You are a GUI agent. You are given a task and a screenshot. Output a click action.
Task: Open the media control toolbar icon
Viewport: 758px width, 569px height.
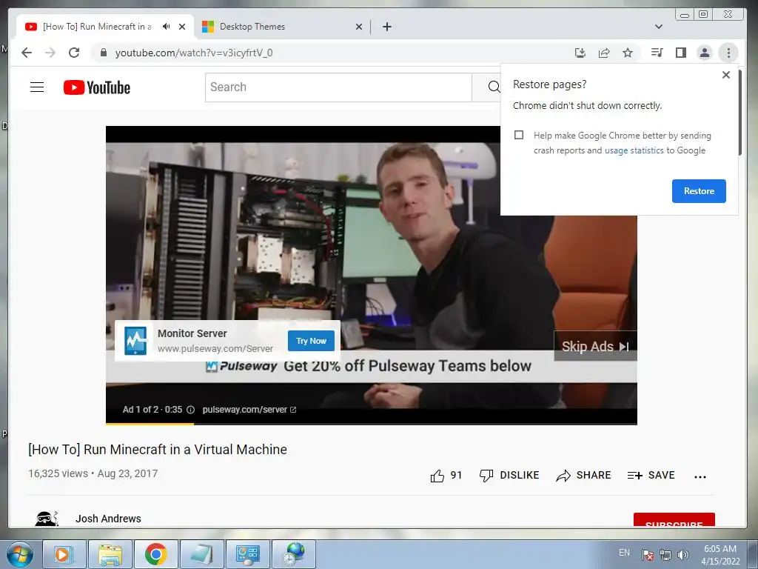pyautogui.click(x=657, y=53)
